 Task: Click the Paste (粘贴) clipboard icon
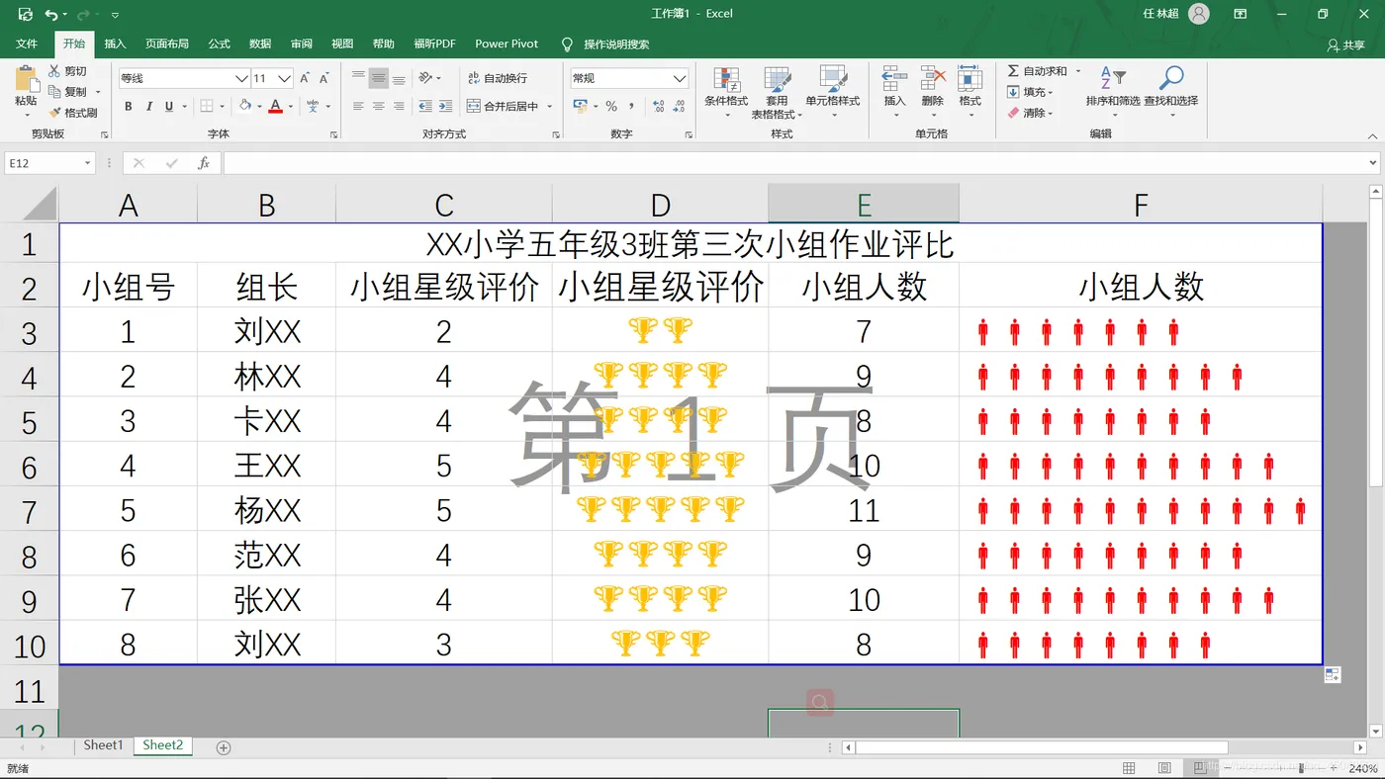pyautogui.click(x=26, y=78)
